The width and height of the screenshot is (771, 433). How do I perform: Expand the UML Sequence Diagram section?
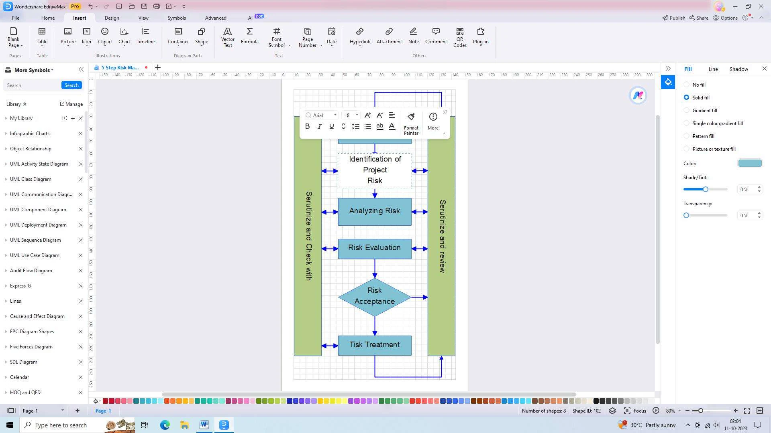coord(5,240)
